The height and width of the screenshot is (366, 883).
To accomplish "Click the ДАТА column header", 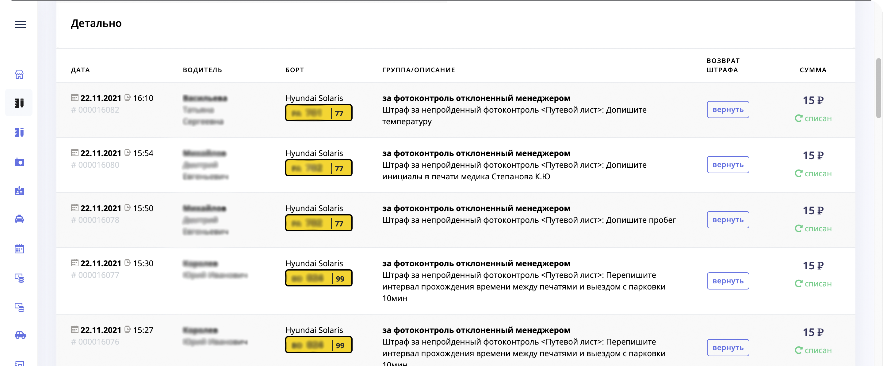I will click(x=81, y=70).
